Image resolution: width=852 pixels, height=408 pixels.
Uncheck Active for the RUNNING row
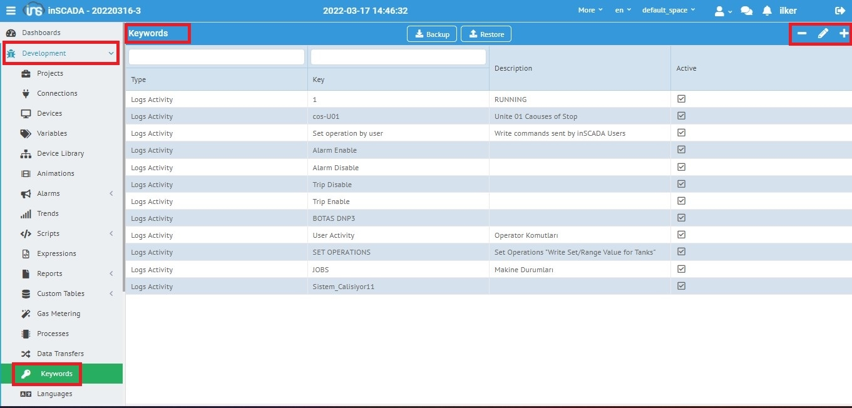pos(682,99)
